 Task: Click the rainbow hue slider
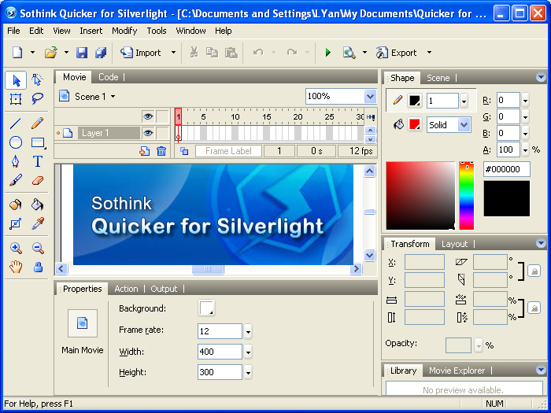pos(467,196)
